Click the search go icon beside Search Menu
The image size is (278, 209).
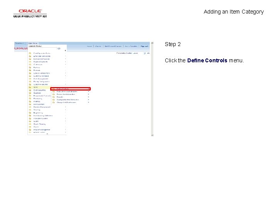59,48
